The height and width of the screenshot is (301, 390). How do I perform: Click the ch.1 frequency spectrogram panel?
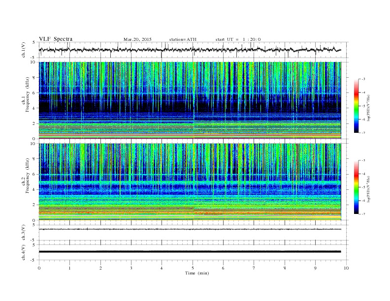tap(190, 100)
